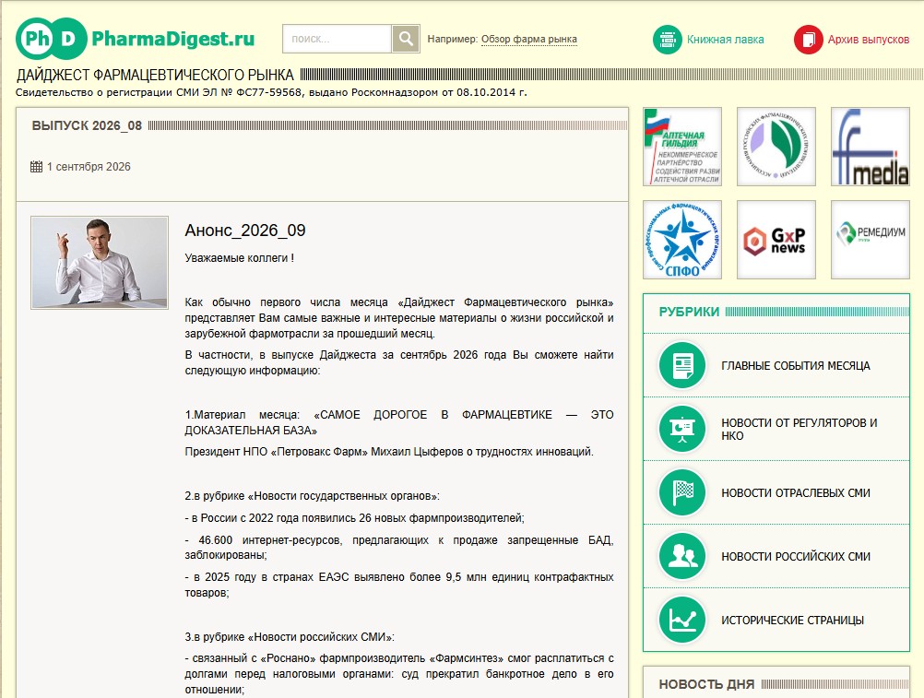The height and width of the screenshot is (698, 924).
Task: Click the text about Михаил Цыферов
Action: click(x=389, y=452)
